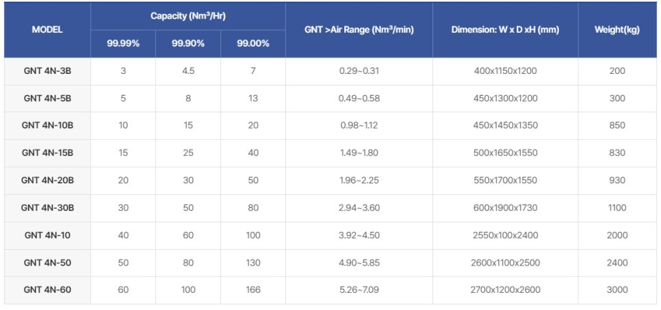Click the GNT 4N-15B model name
Screen dimensions: 661x310
47,153
